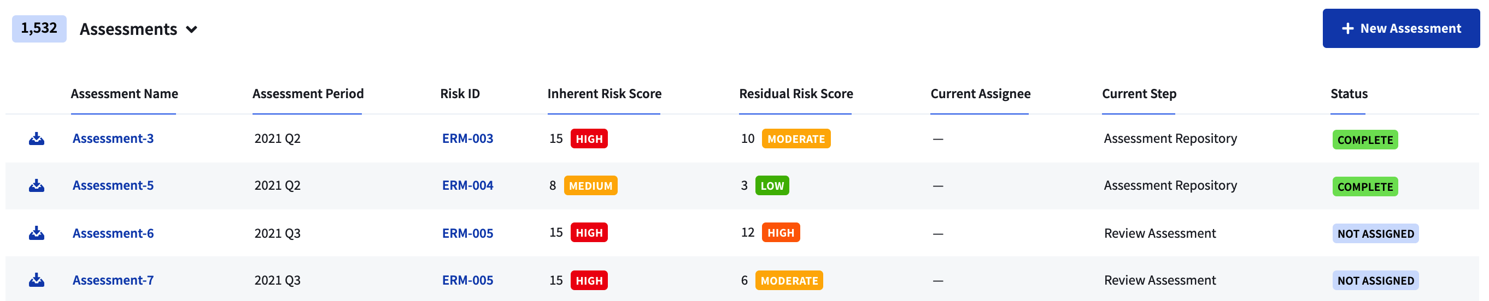Open risk ERM-003 link
This screenshot has height=301, width=1489.
467,139
